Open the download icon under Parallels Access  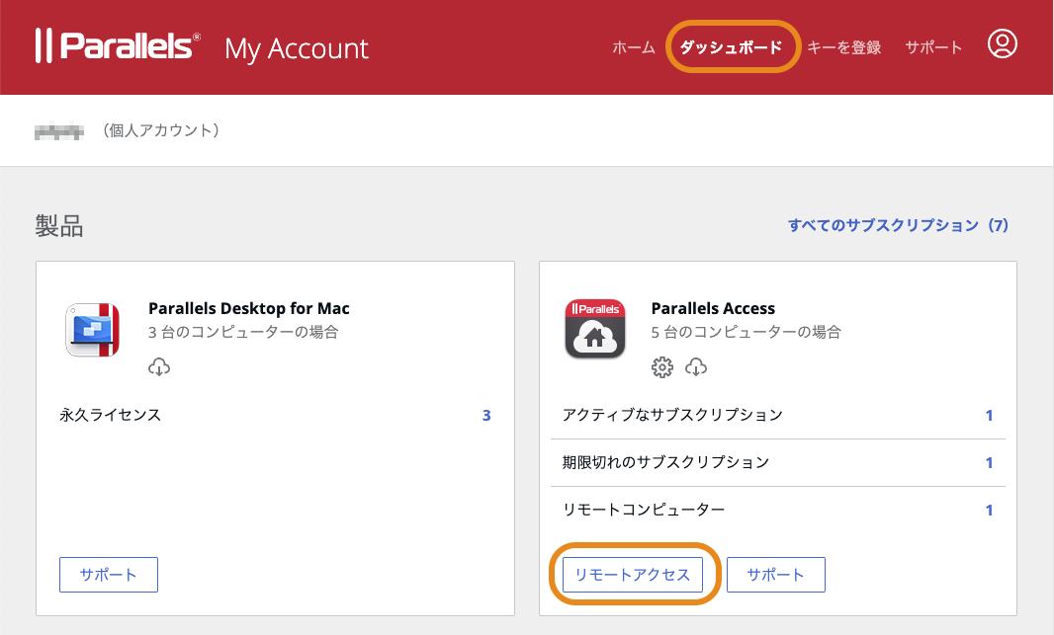[695, 366]
